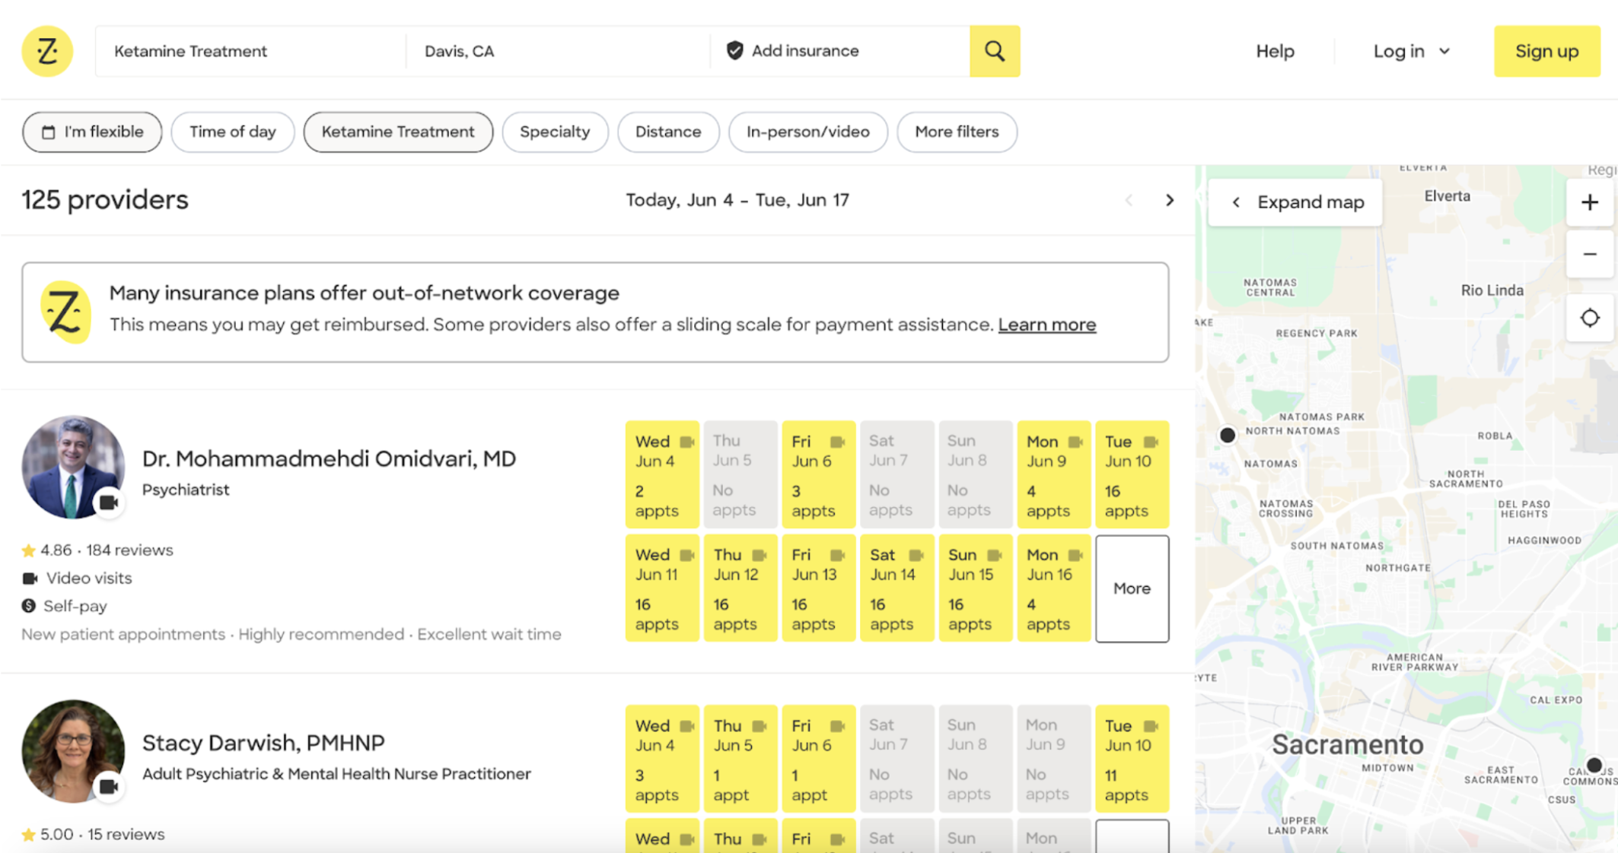Viewport: 1618px width, 853px height.
Task: Select Dr. Omidvari Tue Jun 10 16 appts
Action: [x=1132, y=474]
